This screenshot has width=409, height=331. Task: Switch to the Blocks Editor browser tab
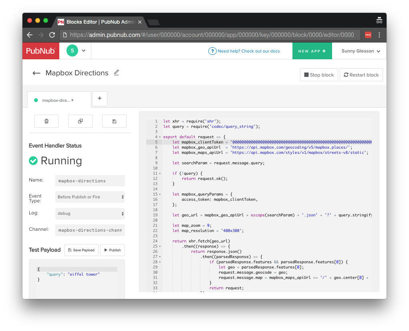(x=100, y=21)
